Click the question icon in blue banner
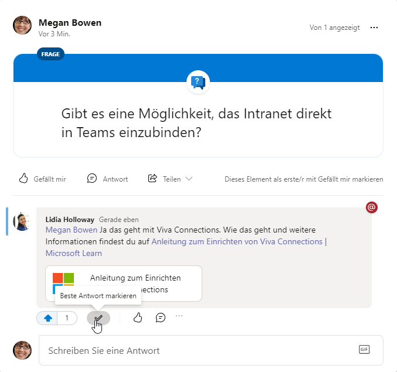The image size is (397, 372). coord(198,81)
